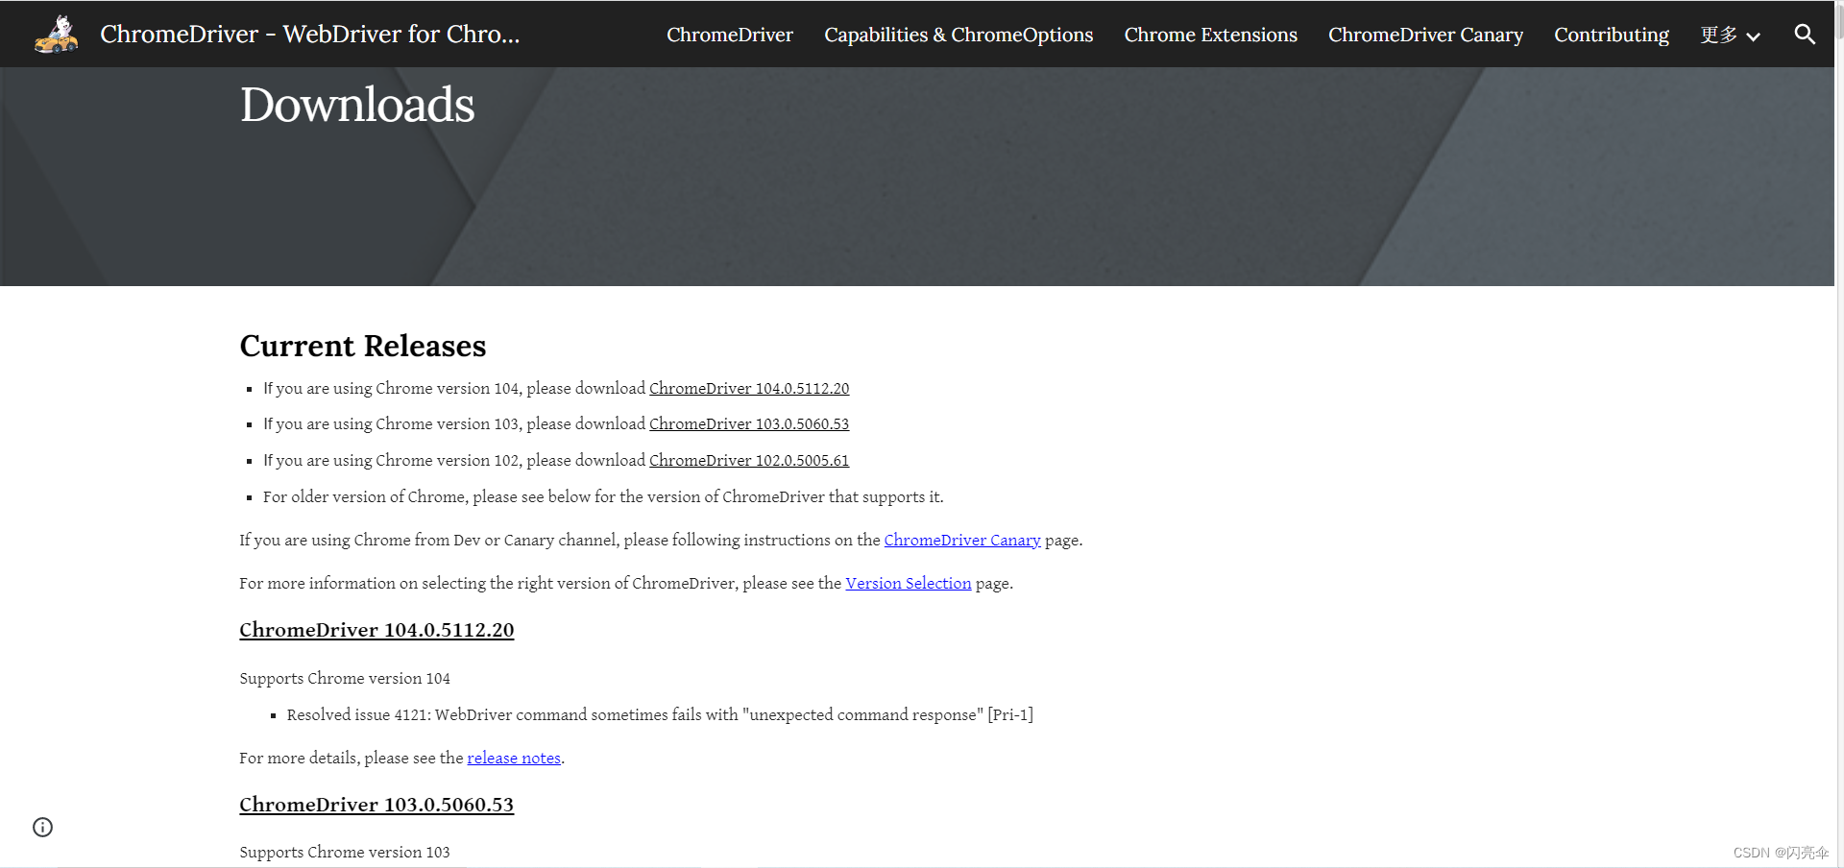The width and height of the screenshot is (1844, 868).
Task: Open ChromeDriver Canary nav item
Action: click(x=1425, y=35)
